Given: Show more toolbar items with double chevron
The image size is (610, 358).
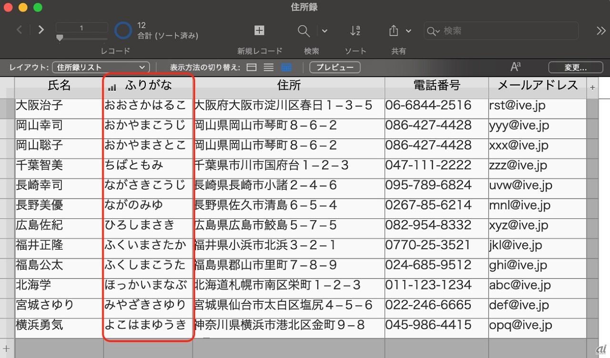Looking at the screenshot, I should [601, 31].
